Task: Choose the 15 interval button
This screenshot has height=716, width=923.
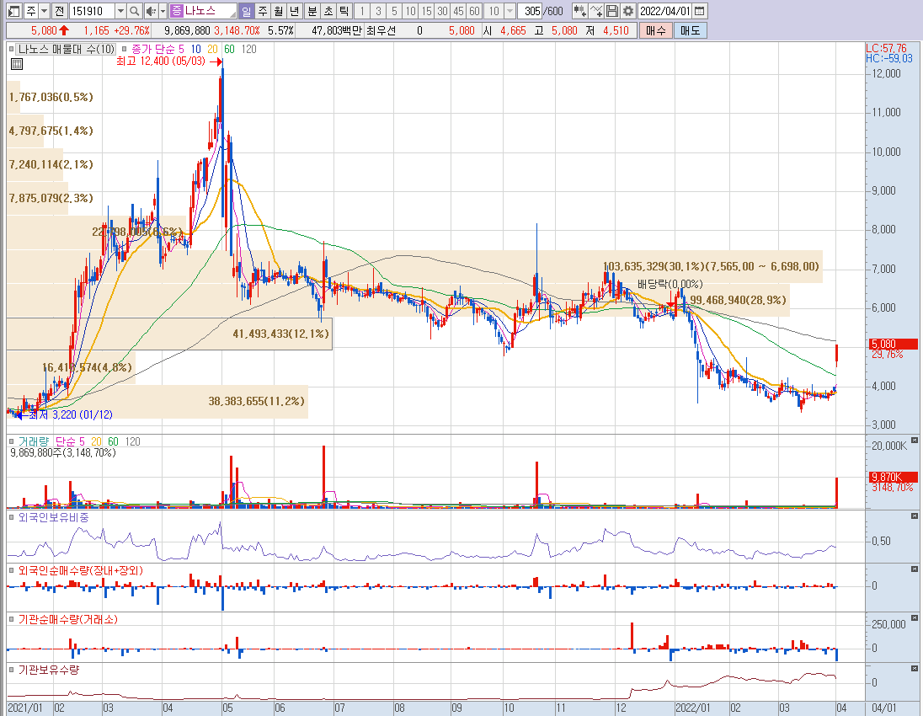Action: pos(427,11)
